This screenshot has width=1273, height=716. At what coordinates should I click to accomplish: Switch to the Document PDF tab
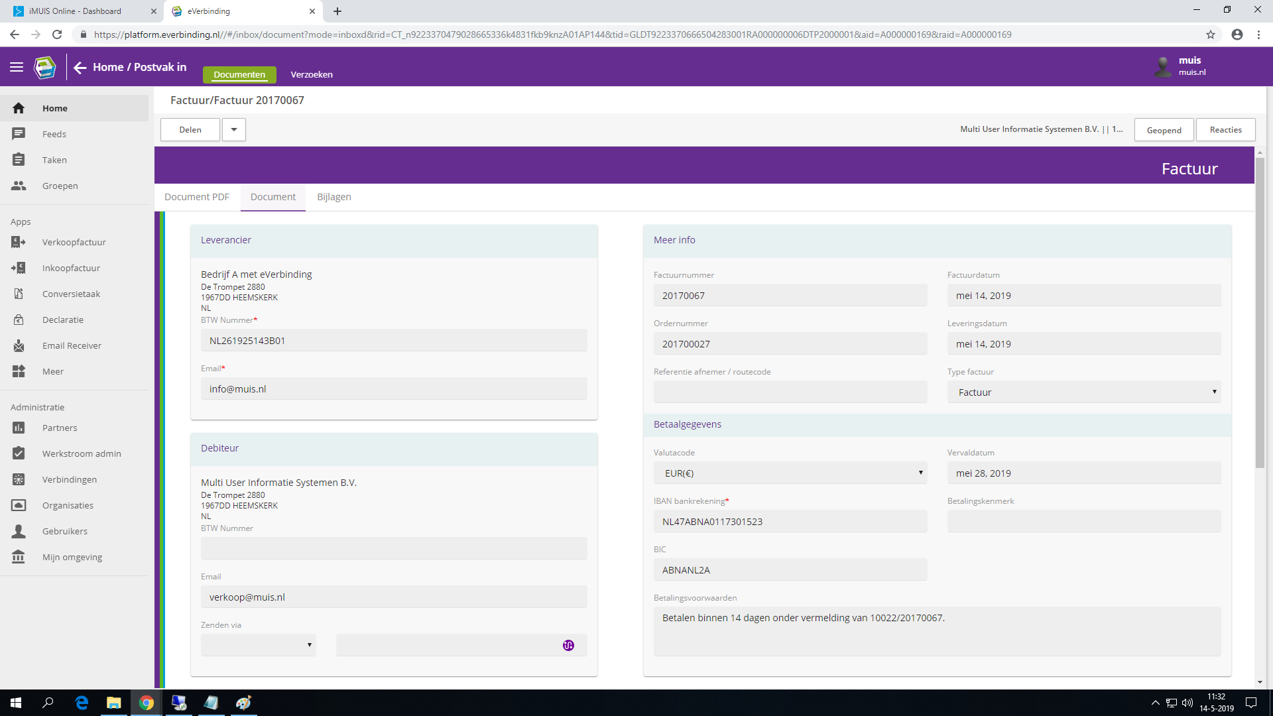[197, 197]
